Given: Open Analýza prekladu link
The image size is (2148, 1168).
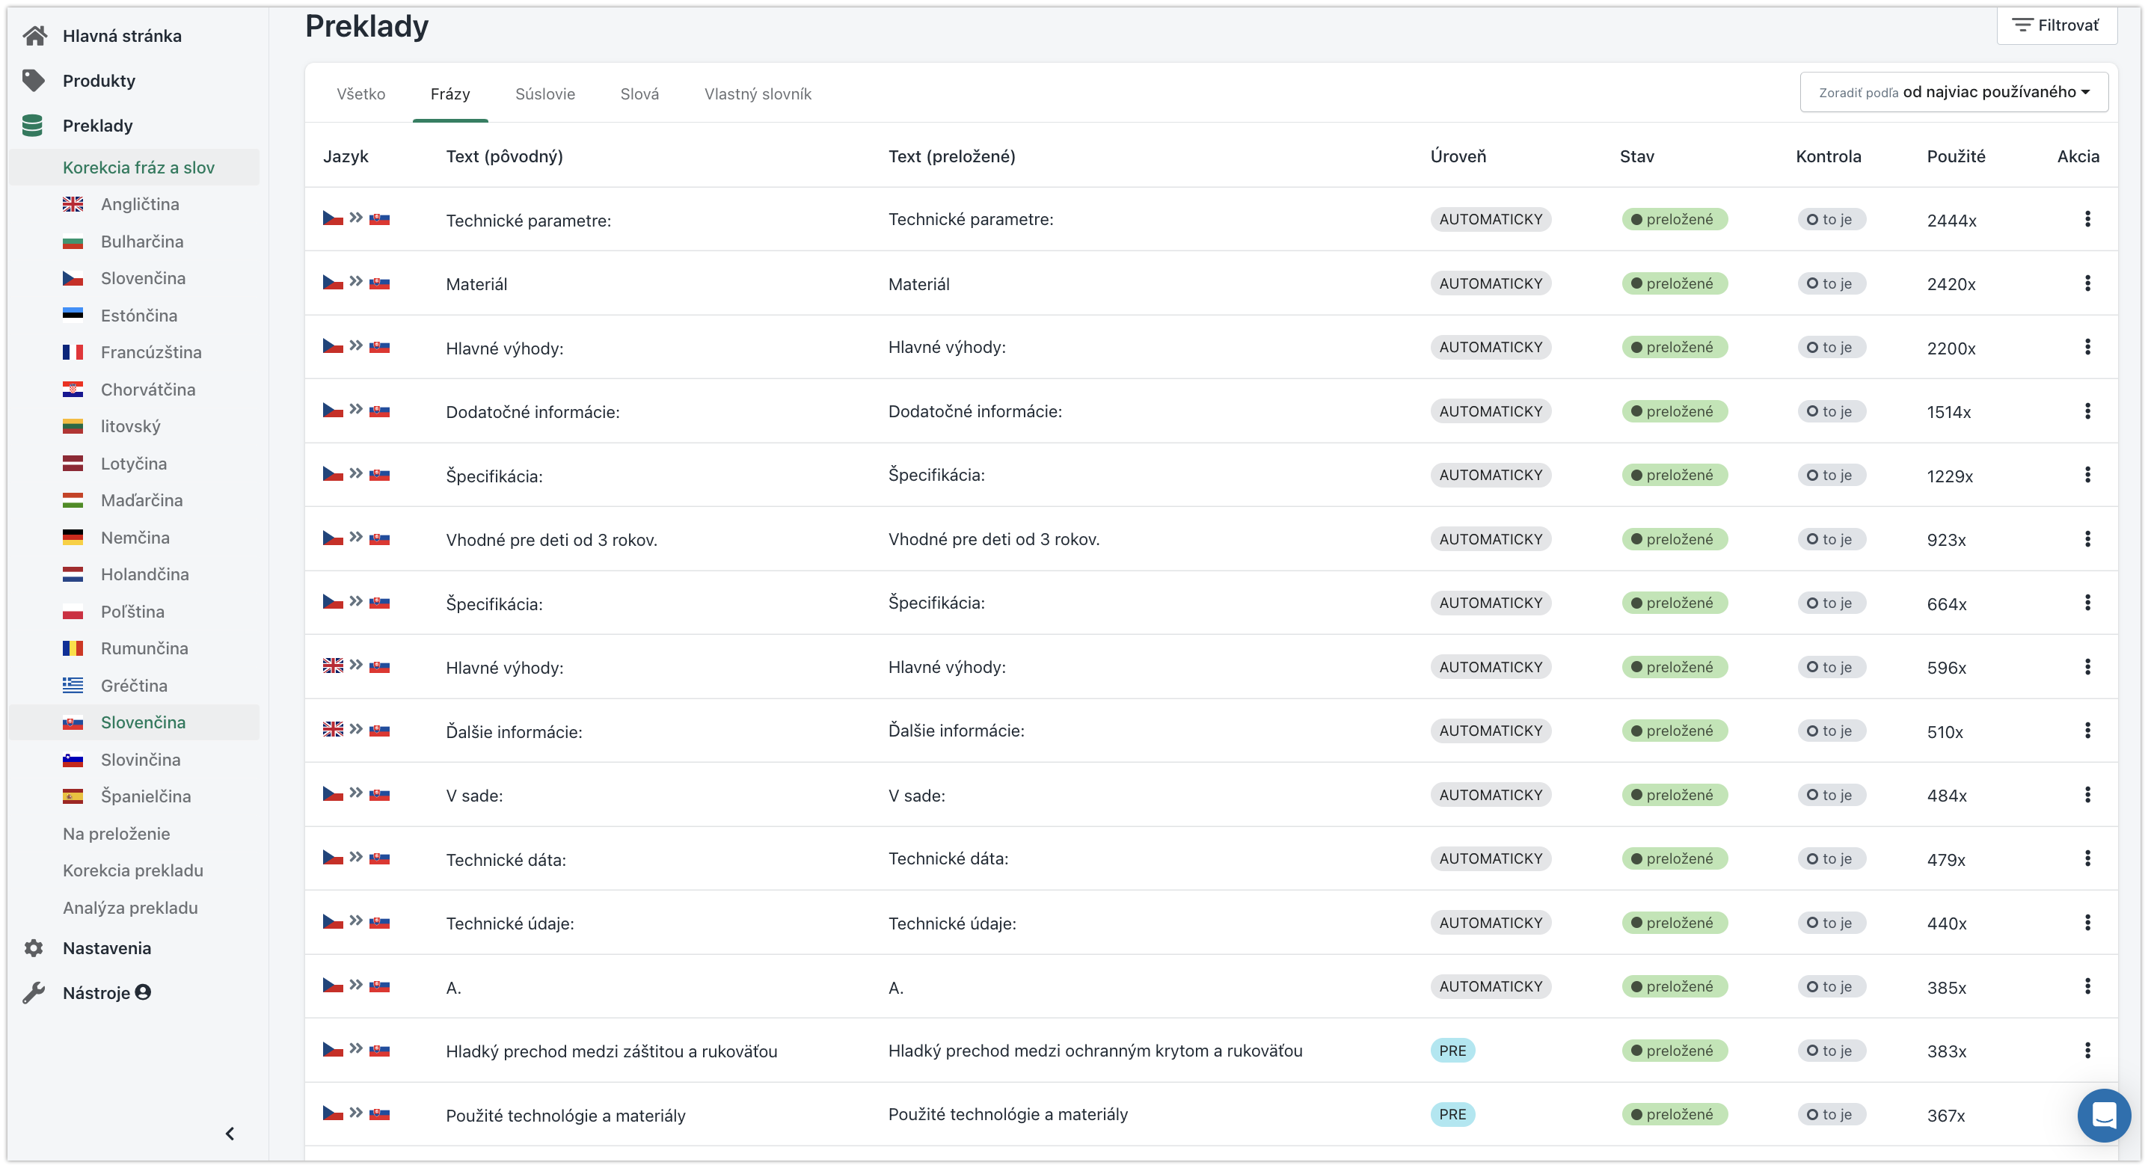Looking at the screenshot, I should (130, 907).
